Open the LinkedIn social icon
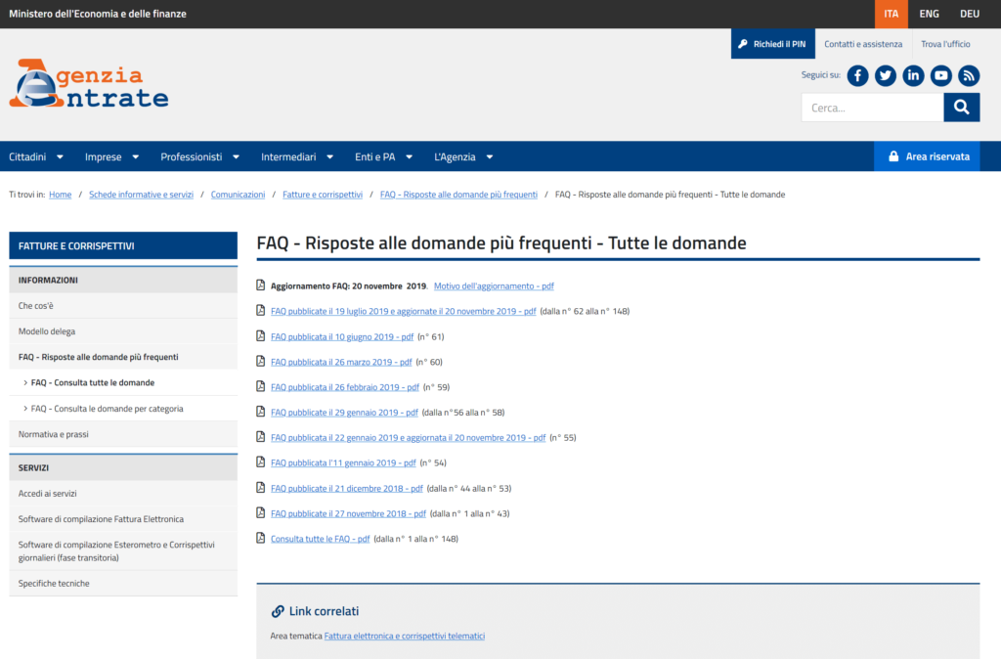The height and width of the screenshot is (659, 1001). pos(913,76)
